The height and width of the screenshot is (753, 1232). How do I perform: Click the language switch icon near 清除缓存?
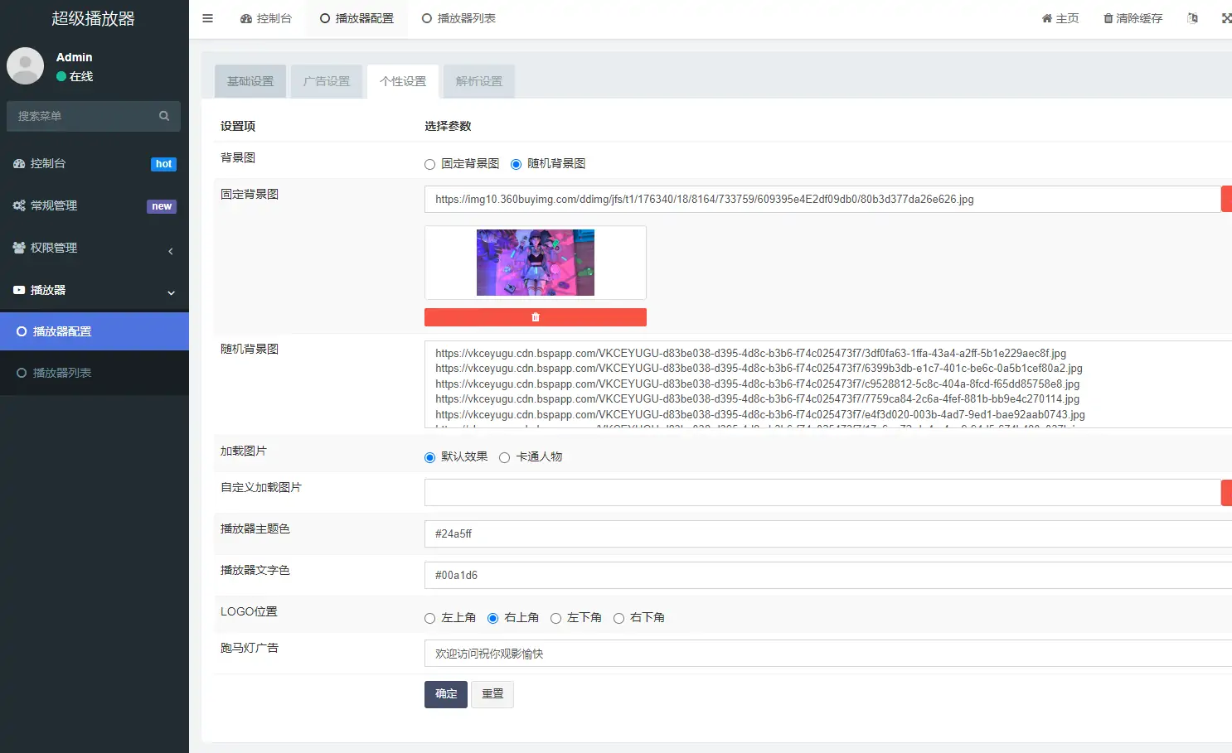(1192, 17)
